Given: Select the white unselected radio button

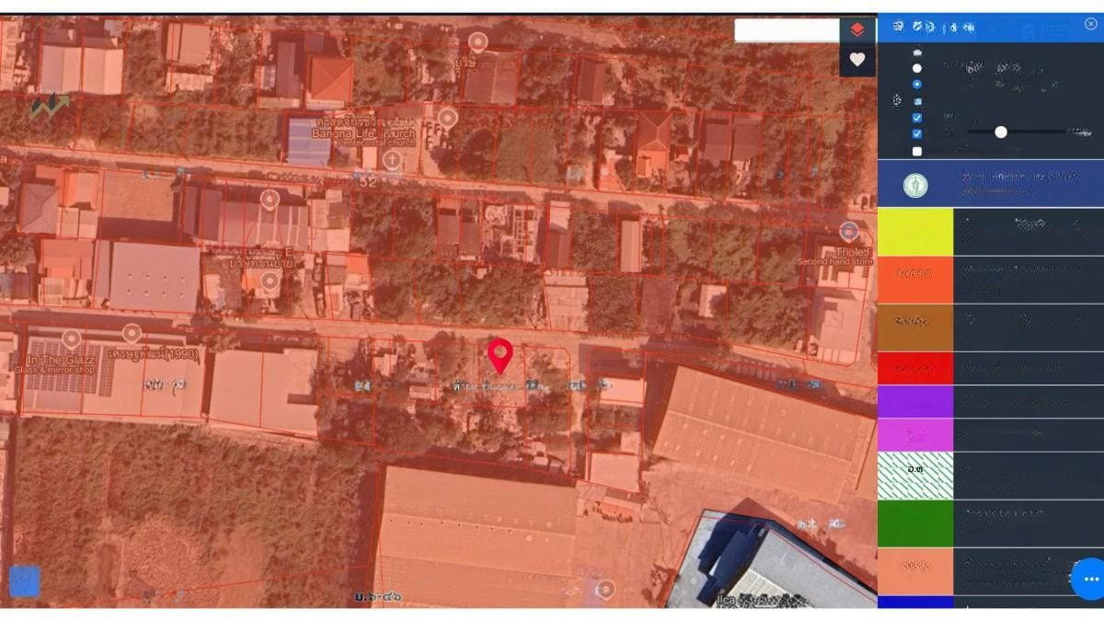Looking at the screenshot, I should [x=916, y=68].
